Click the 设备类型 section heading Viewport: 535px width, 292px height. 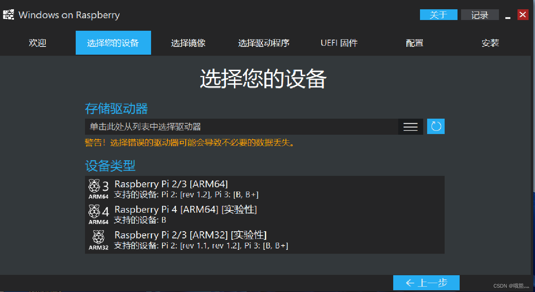click(110, 166)
